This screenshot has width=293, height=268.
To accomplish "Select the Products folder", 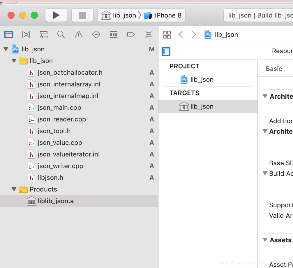I will pos(79,189).
